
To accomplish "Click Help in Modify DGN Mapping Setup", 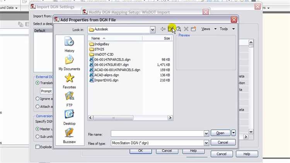I will pyautogui.click(x=193, y=151).
